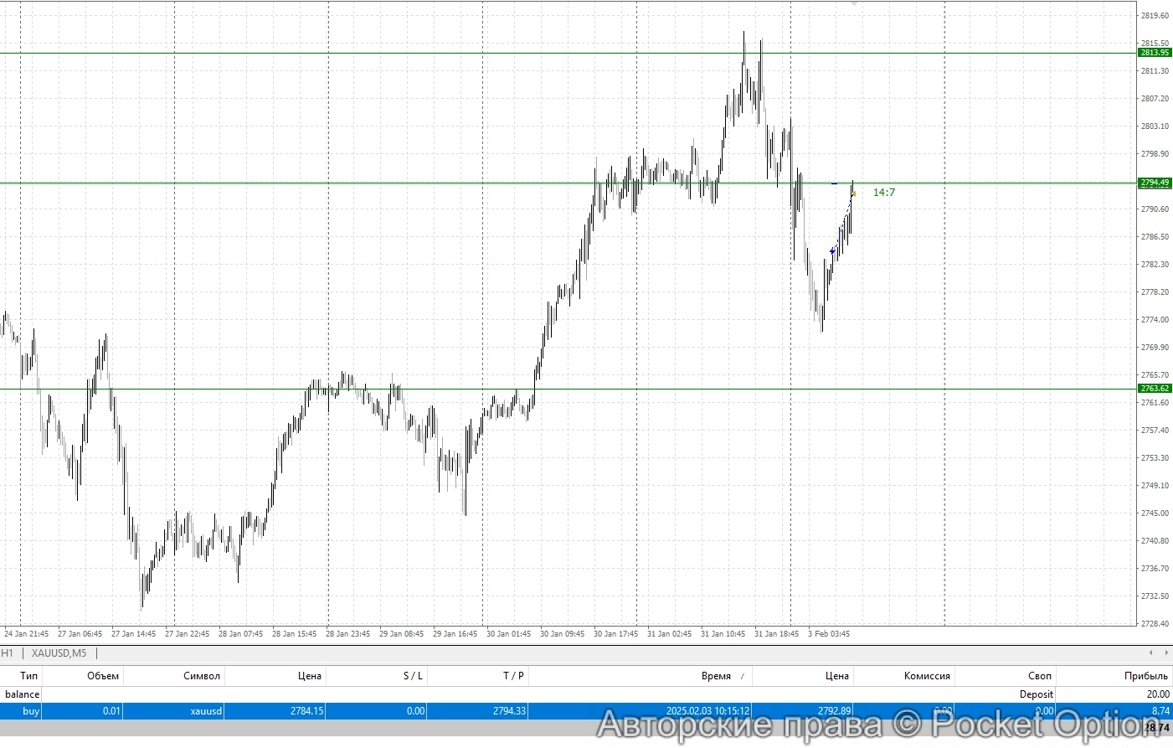Click the T / P column header

pyautogui.click(x=513, y=676)
